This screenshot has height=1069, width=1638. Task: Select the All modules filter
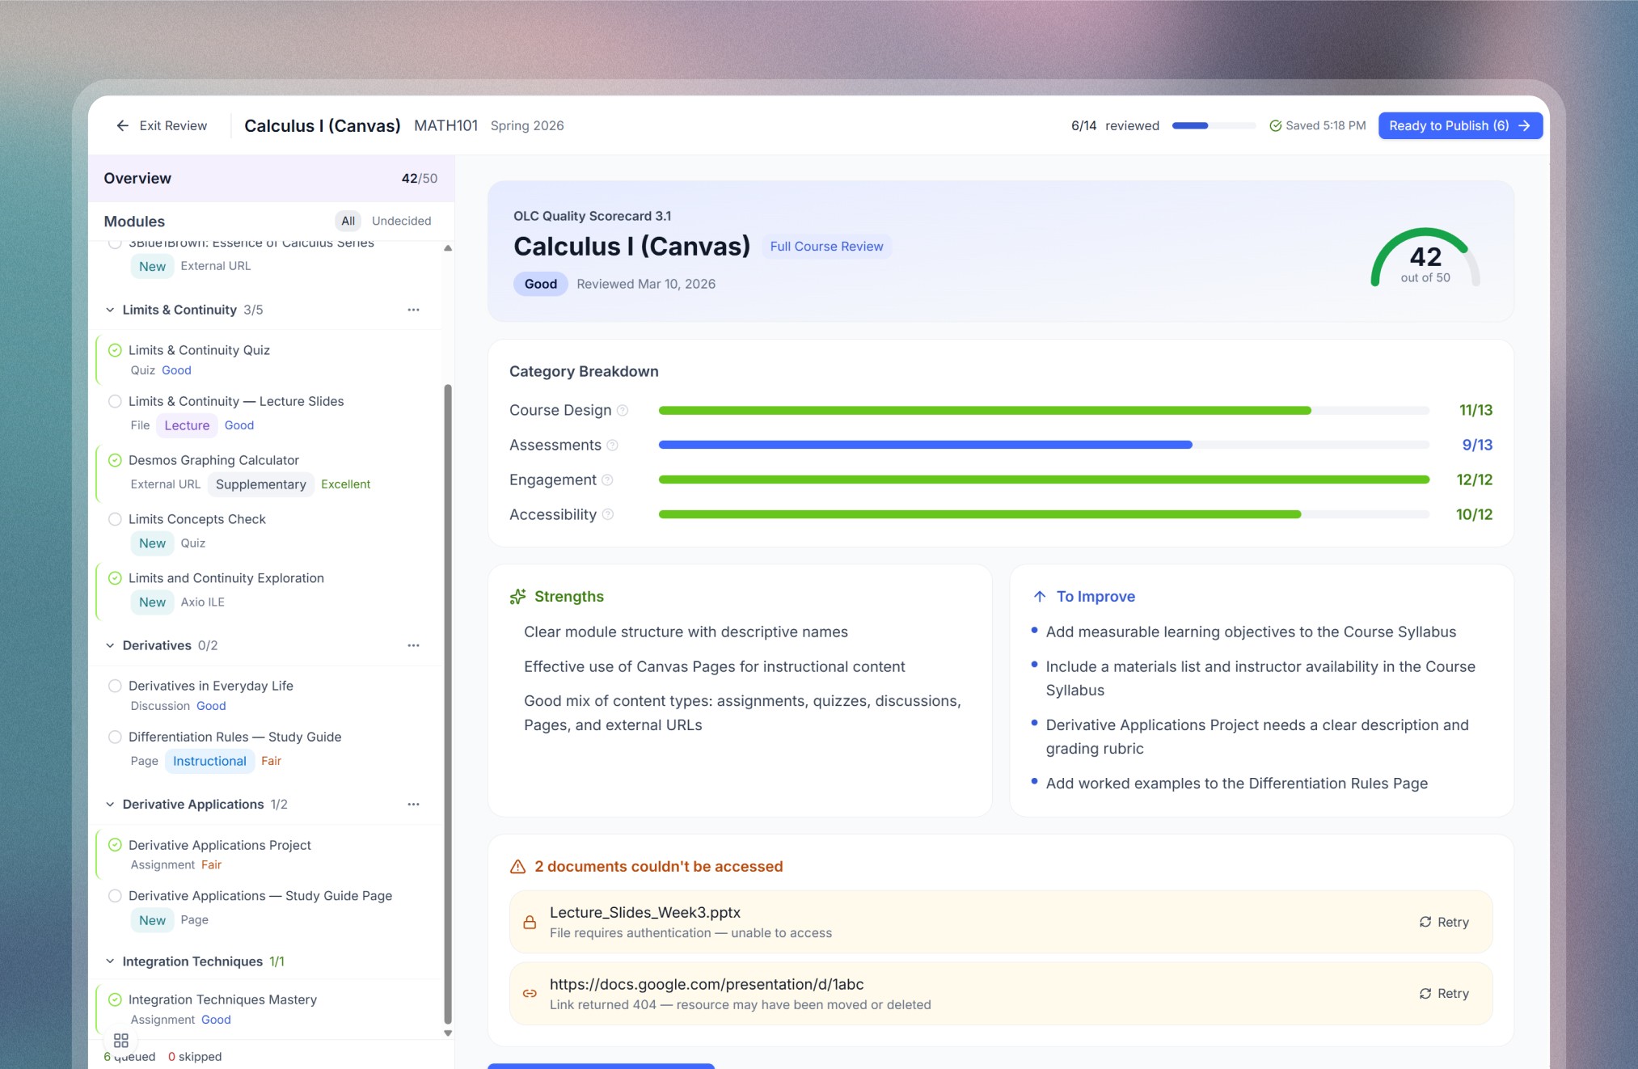point(348,221)
